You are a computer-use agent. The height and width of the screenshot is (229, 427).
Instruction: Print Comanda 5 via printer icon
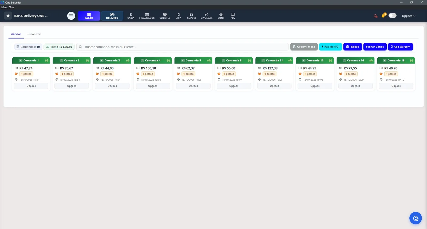point(209,61)
